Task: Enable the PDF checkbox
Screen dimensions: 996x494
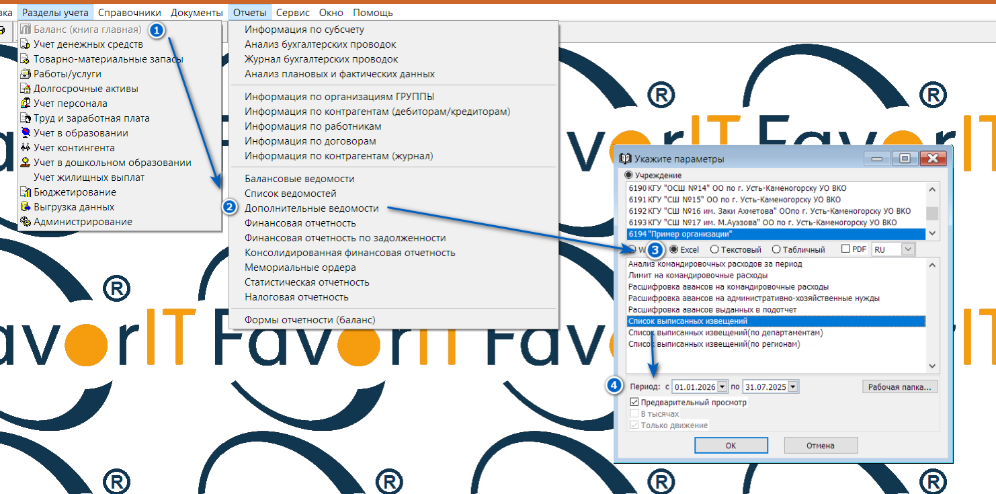Action: pyautogui.click(x=846, y=249)
